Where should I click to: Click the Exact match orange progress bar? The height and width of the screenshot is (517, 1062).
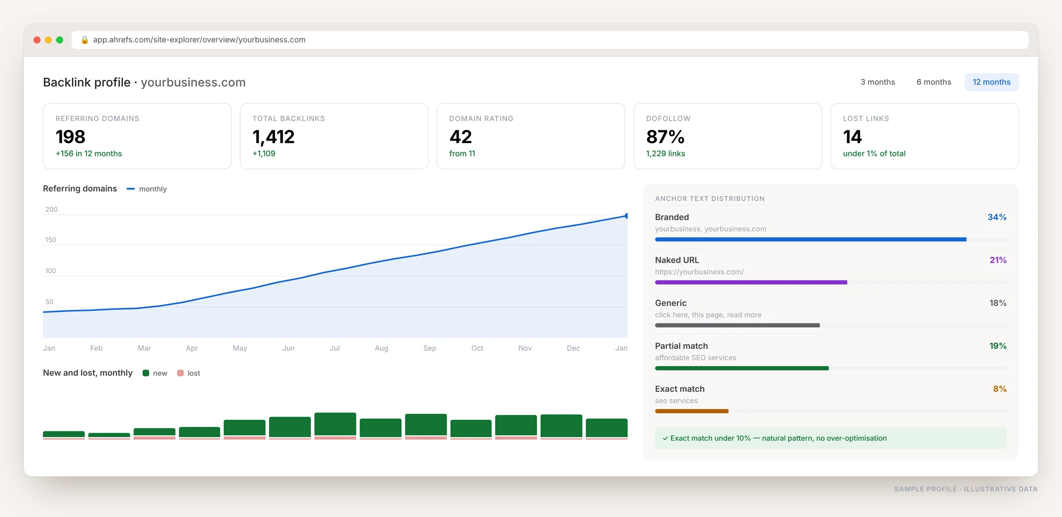tap(830, 411)
